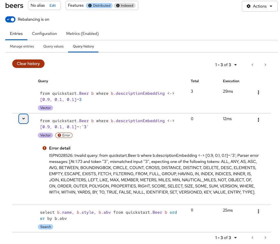Click the Edit alias link

[x=52, y=6]
